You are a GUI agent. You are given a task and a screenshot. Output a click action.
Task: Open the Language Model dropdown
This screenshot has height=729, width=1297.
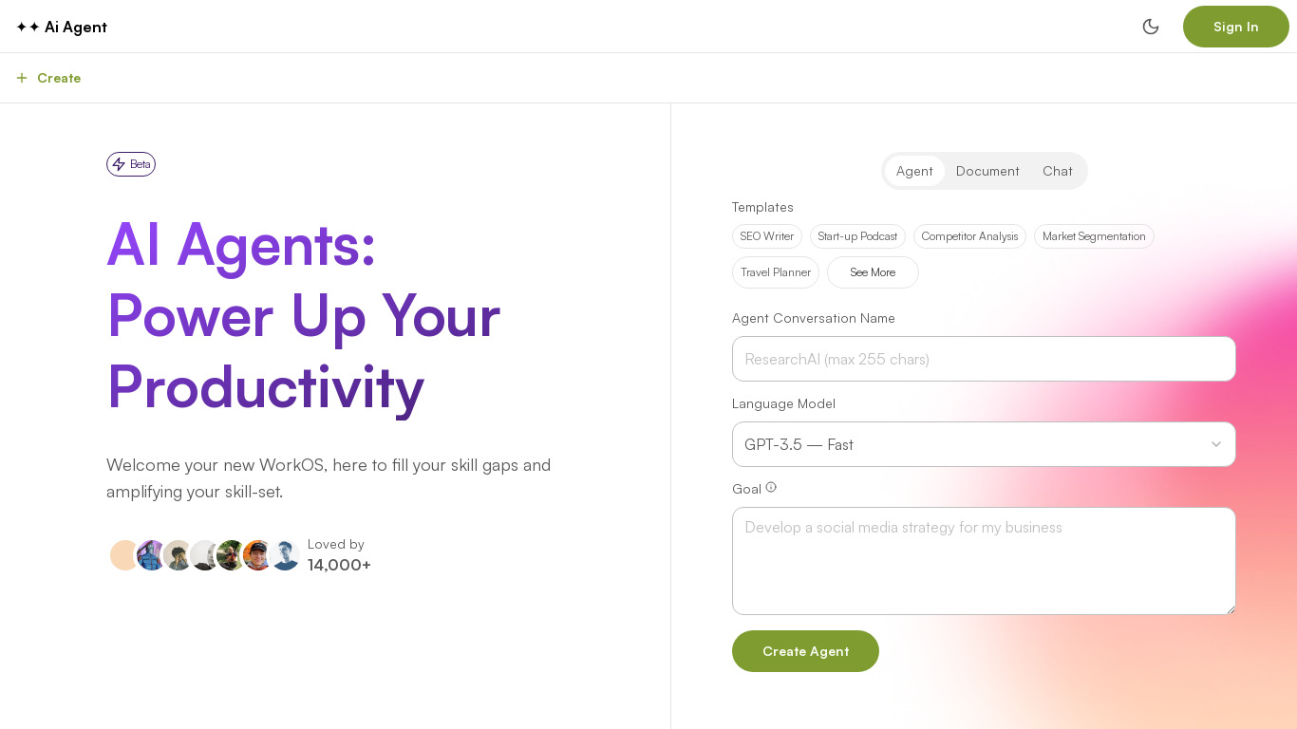[x=968, y=444]
